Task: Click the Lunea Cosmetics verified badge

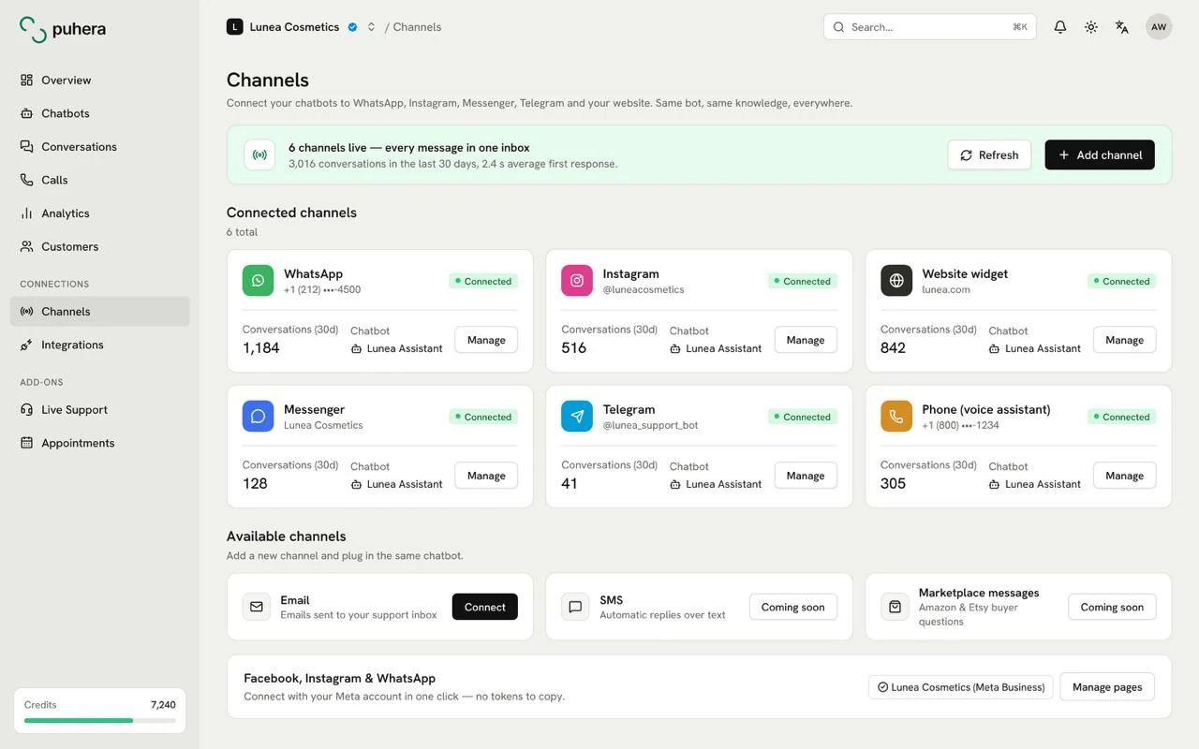Action: [352, 27]
